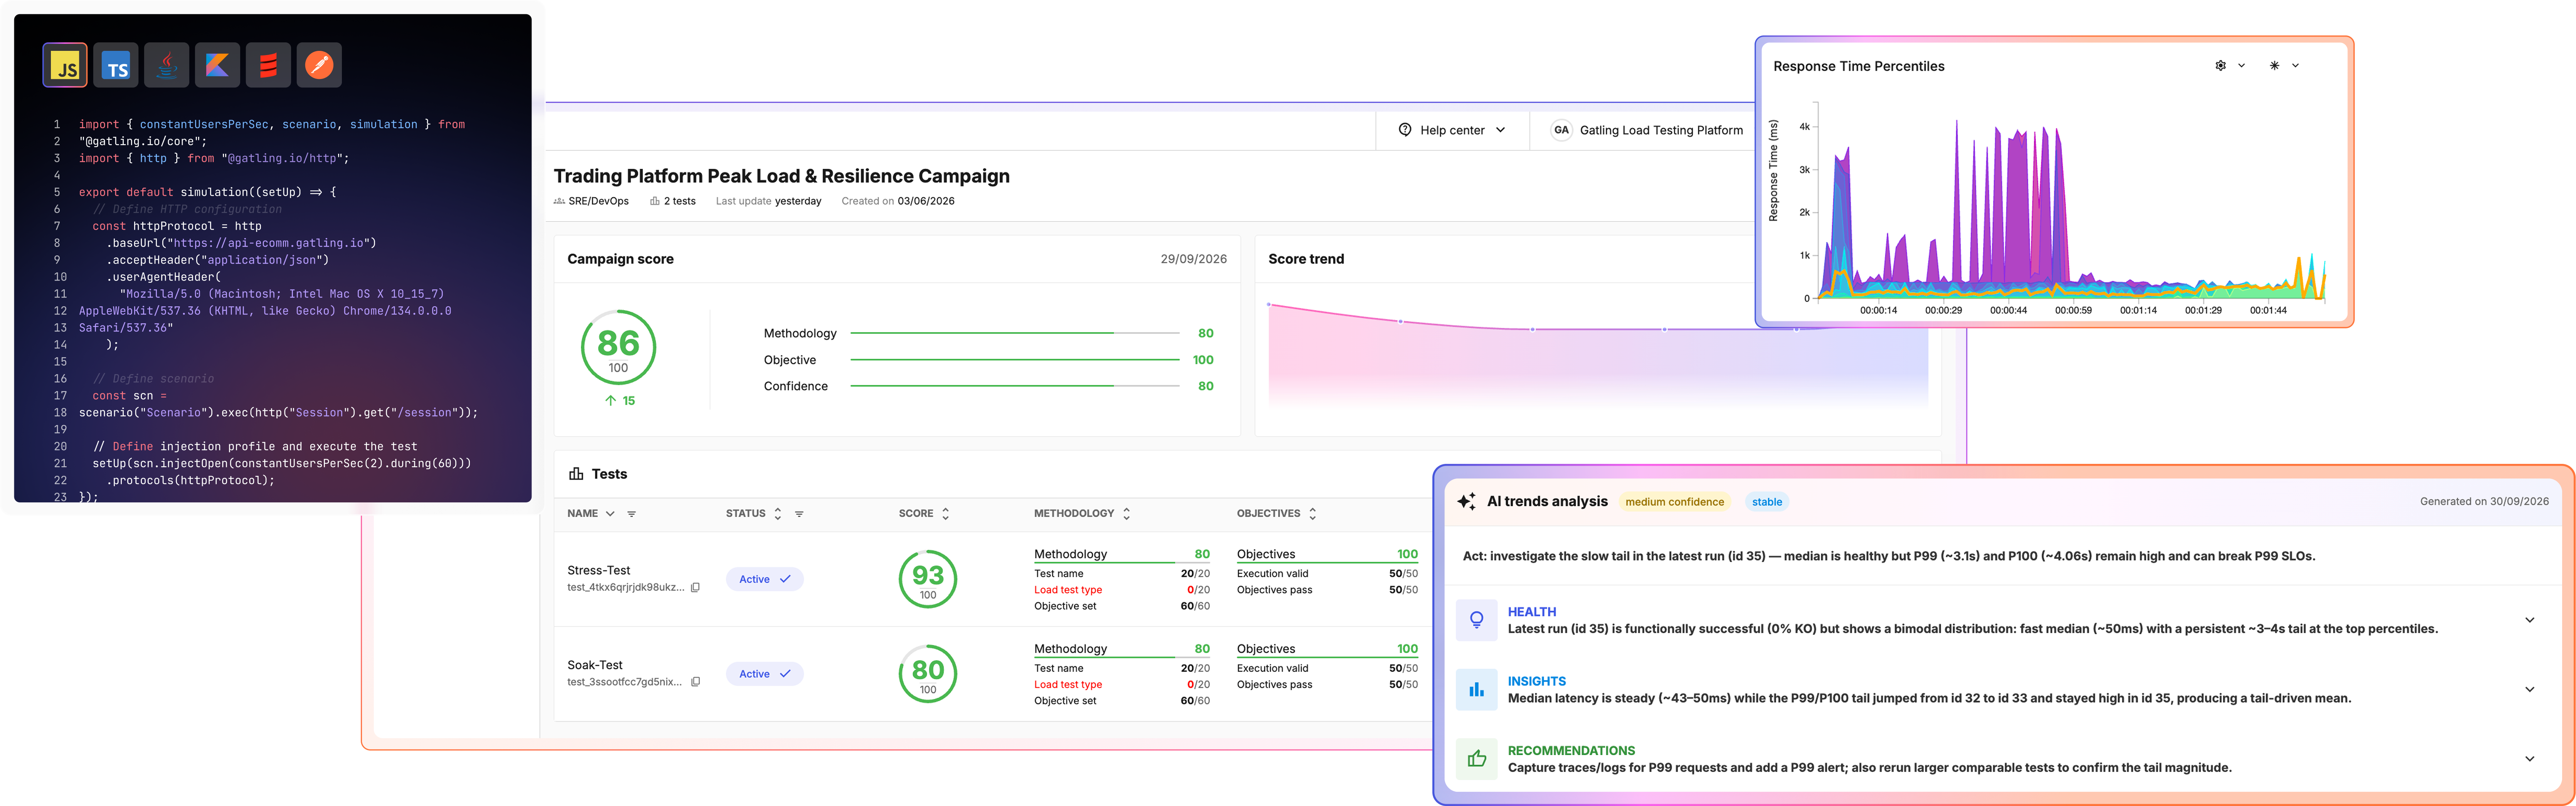Image resolution: width=2576 pixels, height=806 pixels.
Task: Open the Stress-Test row
Action: point(993,580)
